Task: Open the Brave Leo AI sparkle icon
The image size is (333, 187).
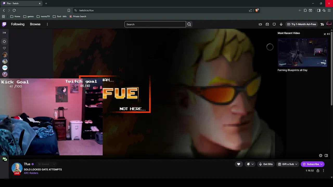Action: [x=324, y=10]
